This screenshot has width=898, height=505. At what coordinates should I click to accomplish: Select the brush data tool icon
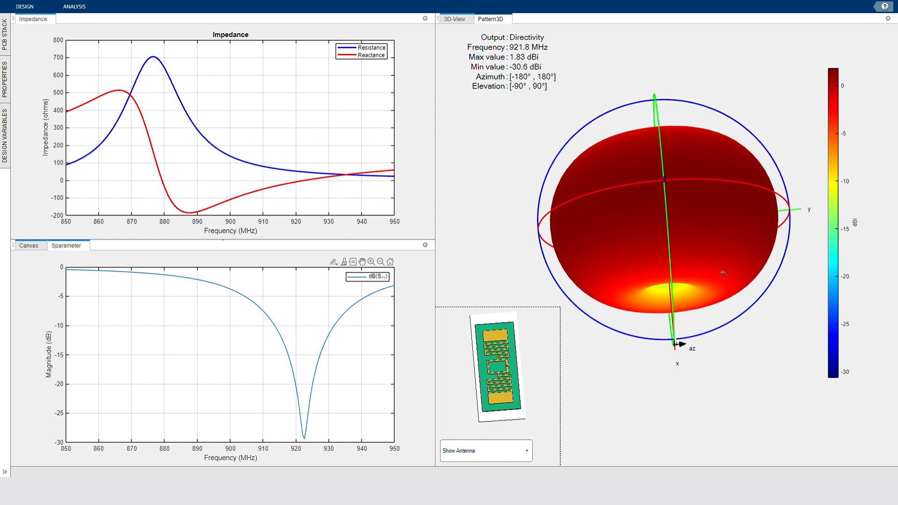pyautogui.click(x=344, y=262)
